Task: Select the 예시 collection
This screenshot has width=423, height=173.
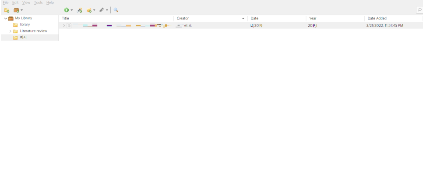Action: tap(23, 38)
